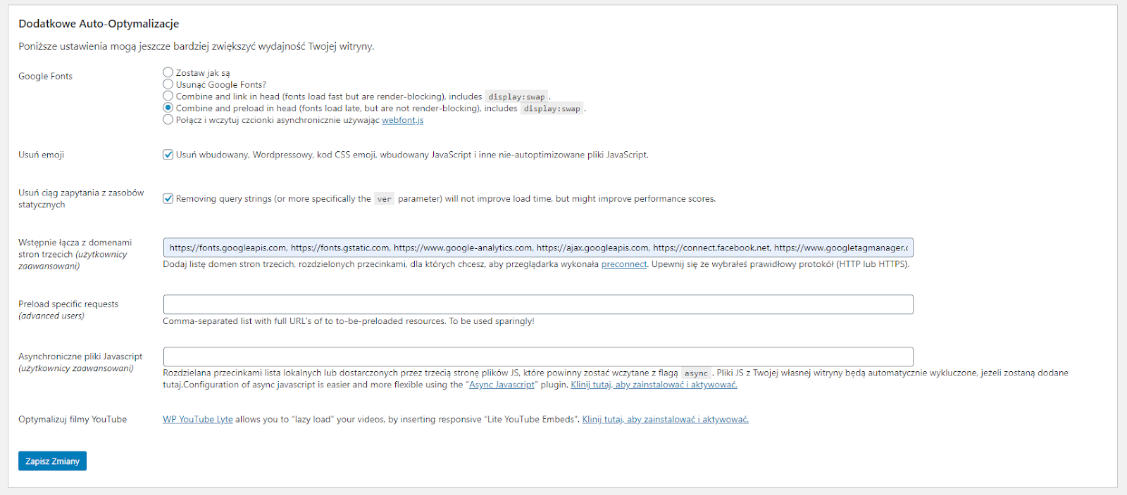Click install link for WP YouTube Lyte
This screenshot has height=495, width=1127.
tap(665, 419)
